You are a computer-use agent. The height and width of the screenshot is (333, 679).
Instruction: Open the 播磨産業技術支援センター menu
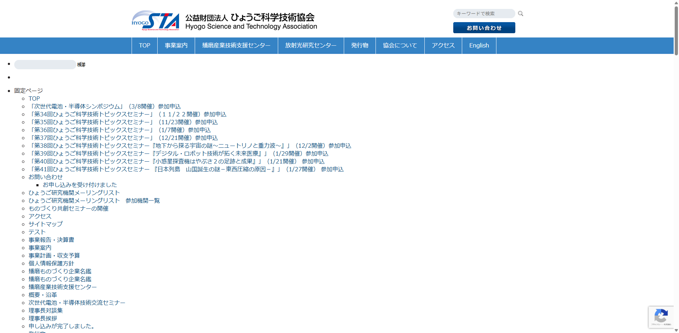point(236,45)
